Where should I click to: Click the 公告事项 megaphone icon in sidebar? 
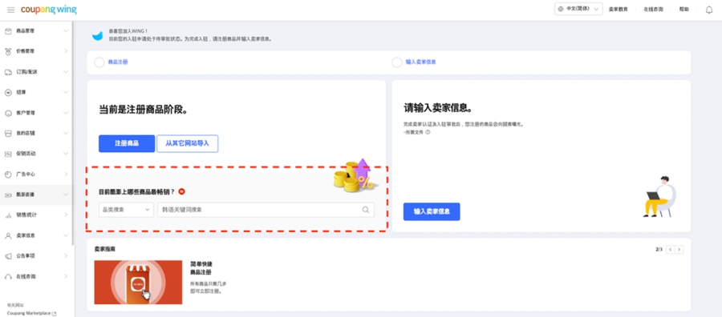(8, 256)
